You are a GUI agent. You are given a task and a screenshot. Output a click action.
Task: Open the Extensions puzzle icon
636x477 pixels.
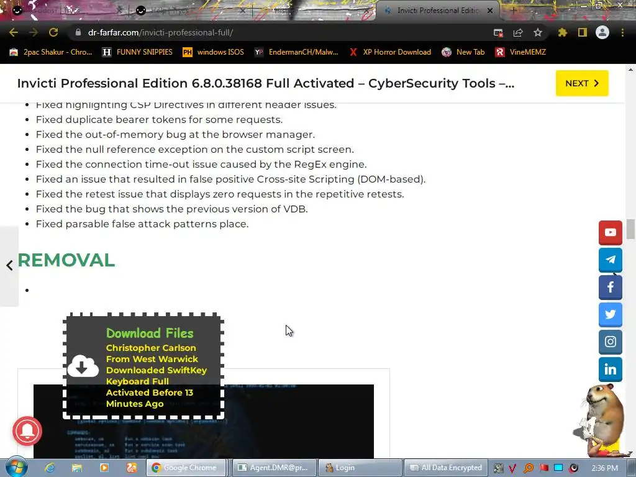click(x=562, y=32)
